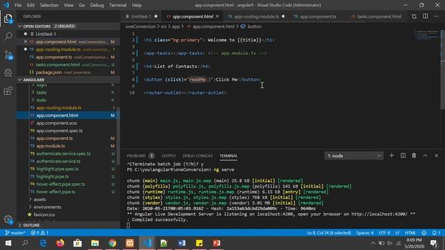This screenshot has width=445, height=250.
Task: Open Firefox from taskbar
Action: click(60, 243)
